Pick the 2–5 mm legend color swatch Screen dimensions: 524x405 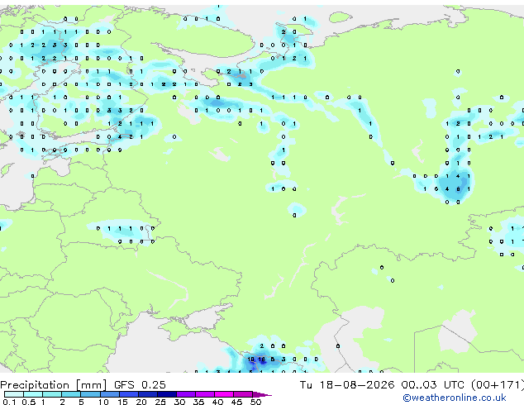(x=71, y=394)
